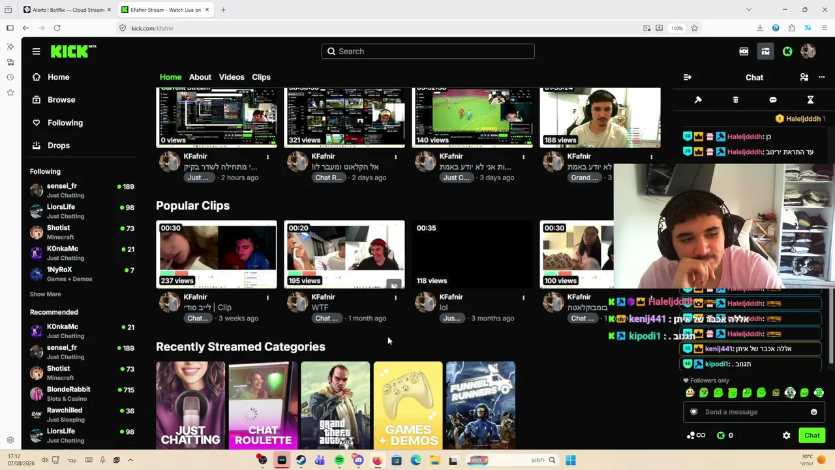835x470 pixels.
Task: Reload the browser page
Action: pyautogui.click(x=57, y=28)
